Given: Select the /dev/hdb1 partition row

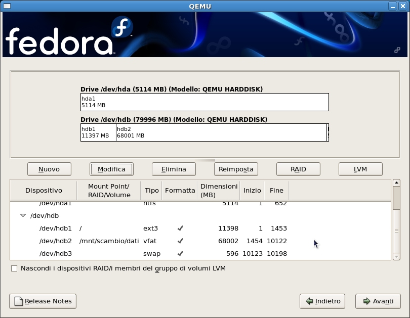Looking at the screenshot, I should point(200,228).
